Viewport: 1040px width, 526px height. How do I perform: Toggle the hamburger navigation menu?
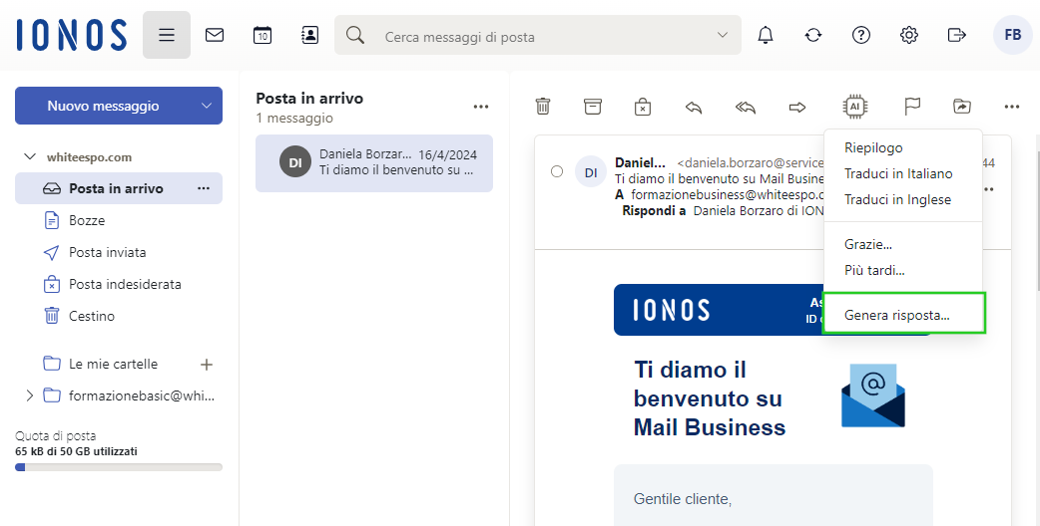coord(167,35)
